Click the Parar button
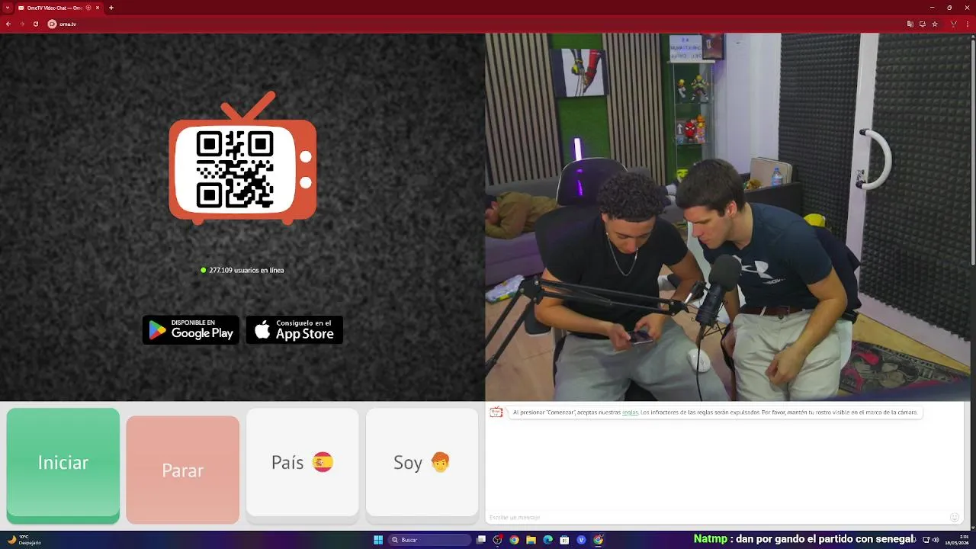This screenshot has width=976, height=549. tap(182, 470)
